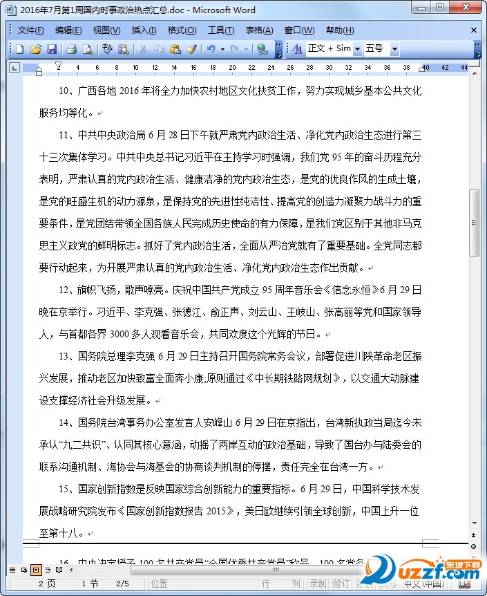Click in paragraph 10 about 广西各地
The image size is (487, 596).
pyautogui.click(x=230, y=102)
